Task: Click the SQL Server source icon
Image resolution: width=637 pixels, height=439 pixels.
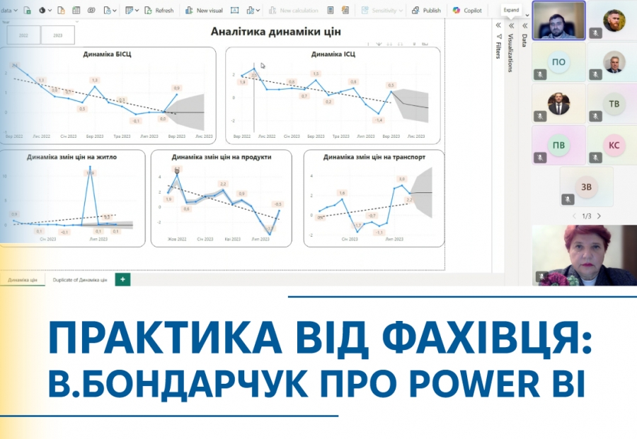Action: [x=61, y=11]
